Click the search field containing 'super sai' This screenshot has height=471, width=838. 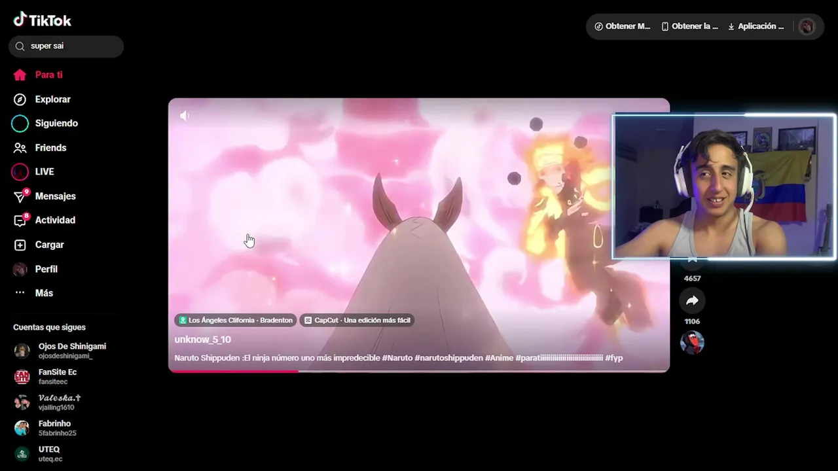tap(66, 46)
